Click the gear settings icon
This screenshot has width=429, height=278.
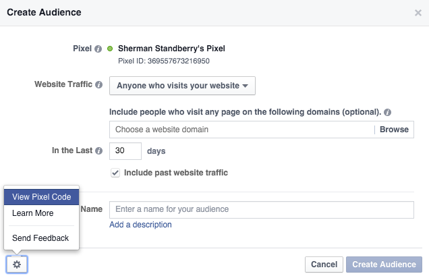(17, 265)
